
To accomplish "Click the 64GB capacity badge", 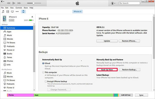I will point(12,20).
